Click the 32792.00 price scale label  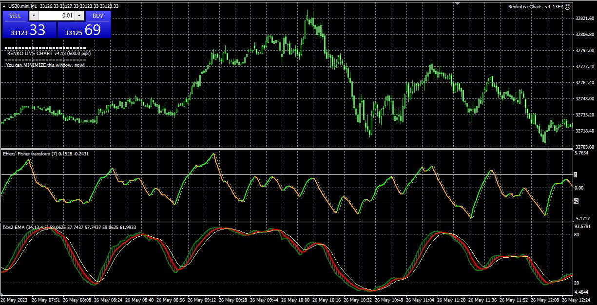pyautogui.click(x=584, y=51)
